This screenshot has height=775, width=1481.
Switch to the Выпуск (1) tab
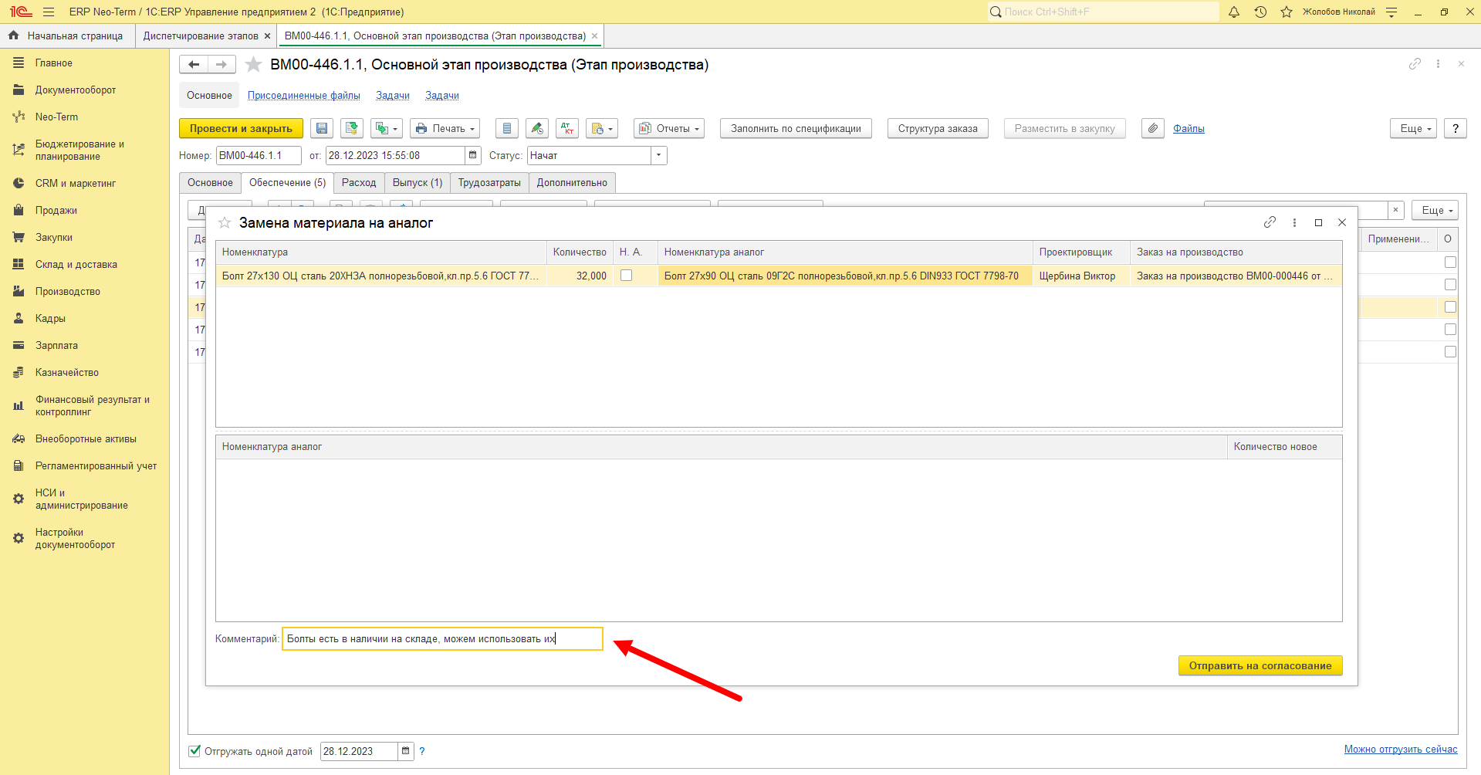click(418, 183)
